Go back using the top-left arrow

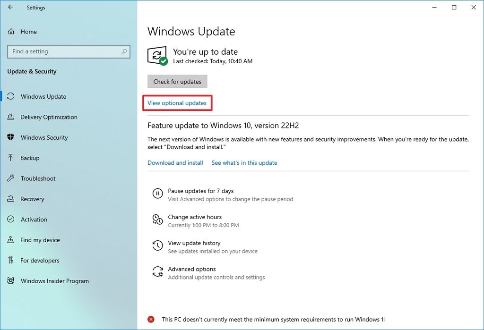(9, 7)
